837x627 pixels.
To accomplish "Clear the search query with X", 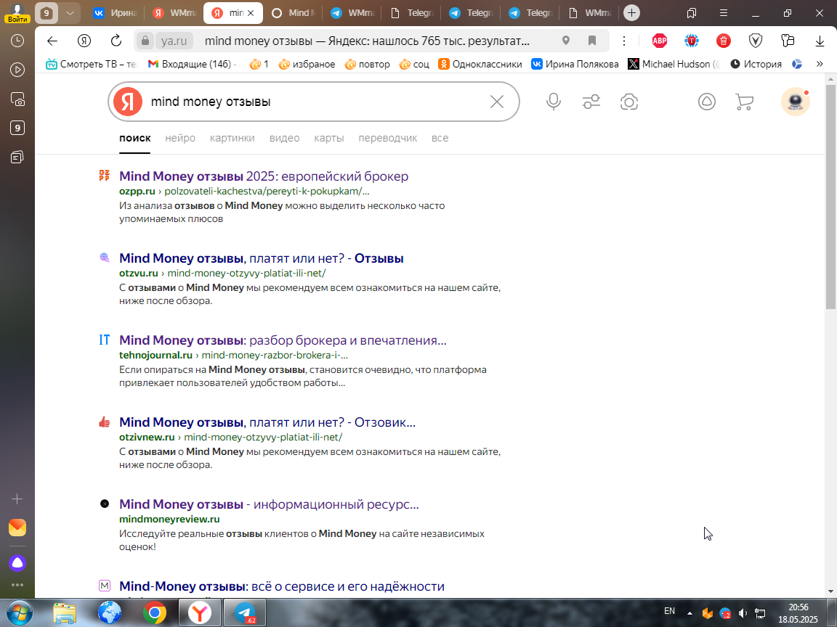I will coord(497,102).
